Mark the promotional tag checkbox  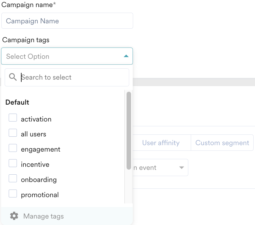[x=13, y=193]
